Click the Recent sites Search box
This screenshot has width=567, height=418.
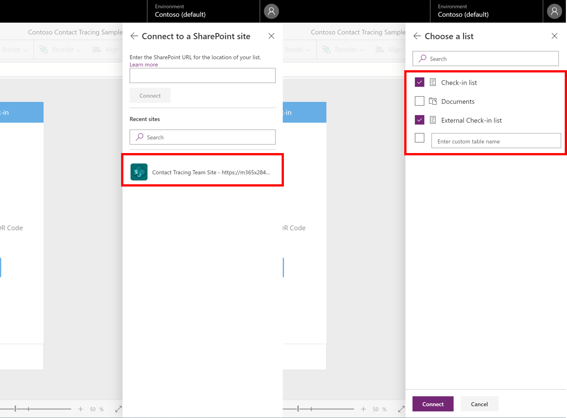pos(202,137)
